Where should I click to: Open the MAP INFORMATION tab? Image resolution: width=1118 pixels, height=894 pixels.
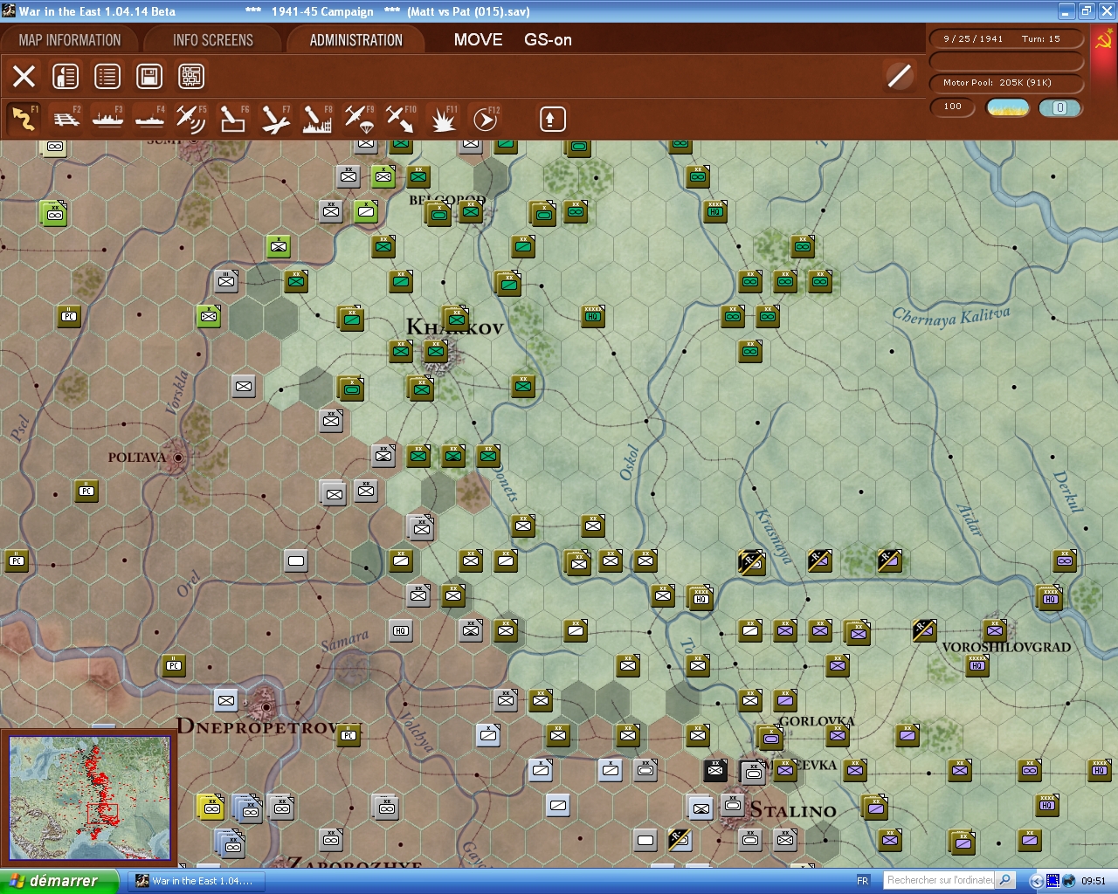point(70,40)
